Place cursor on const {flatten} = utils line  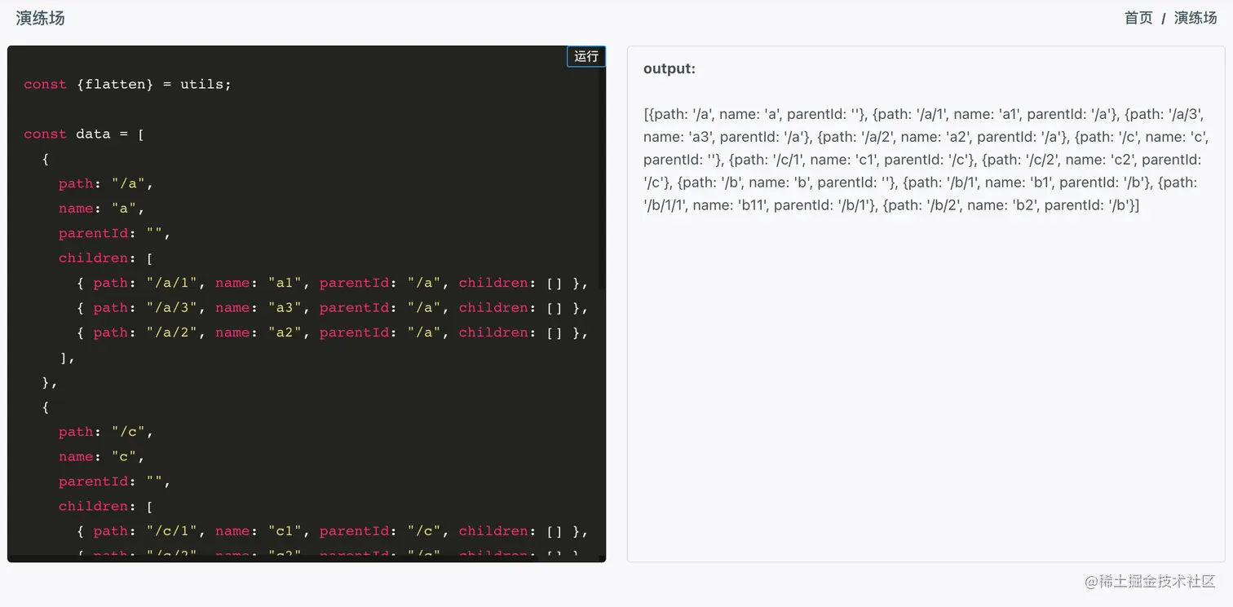click(127, 84)
